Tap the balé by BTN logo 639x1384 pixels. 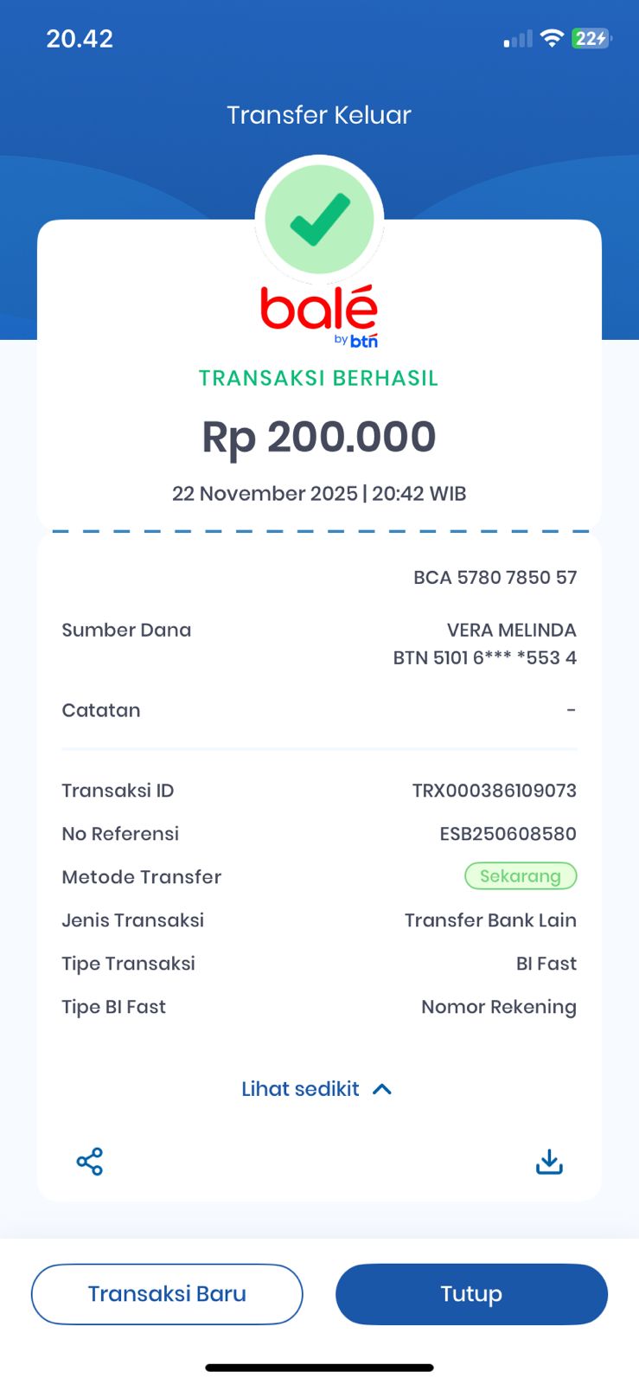click(x=319, y=317)
